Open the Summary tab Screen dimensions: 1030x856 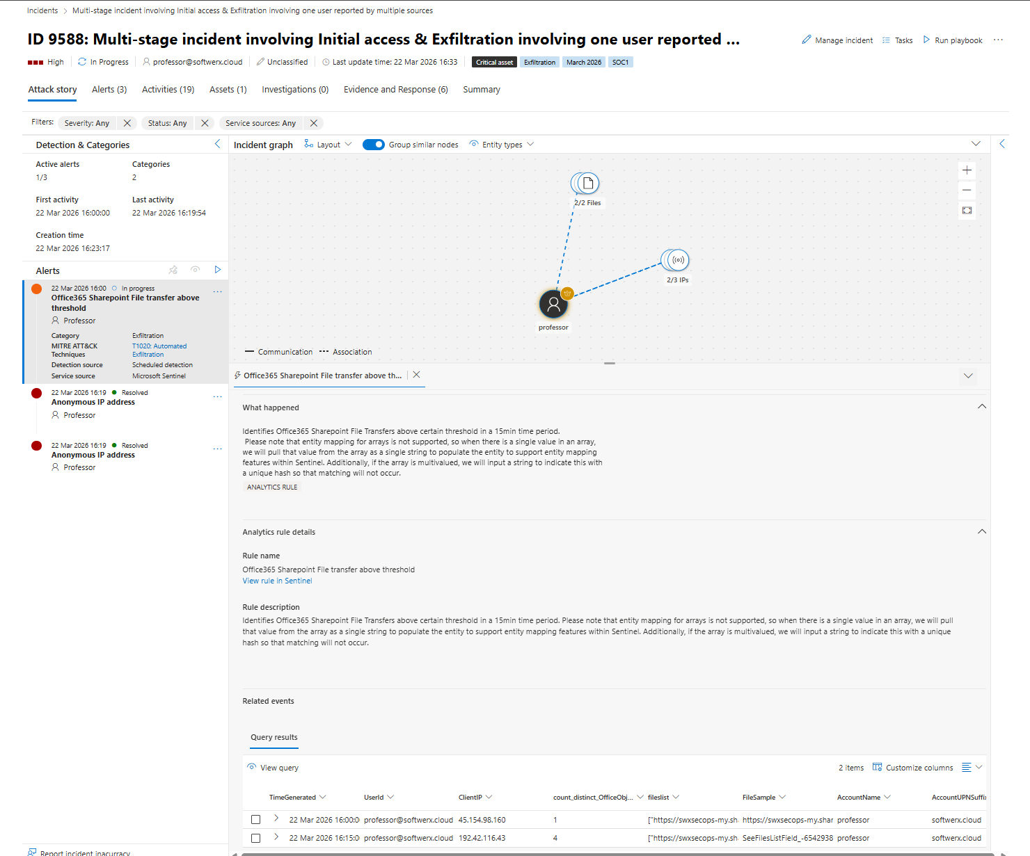(482, 90)
